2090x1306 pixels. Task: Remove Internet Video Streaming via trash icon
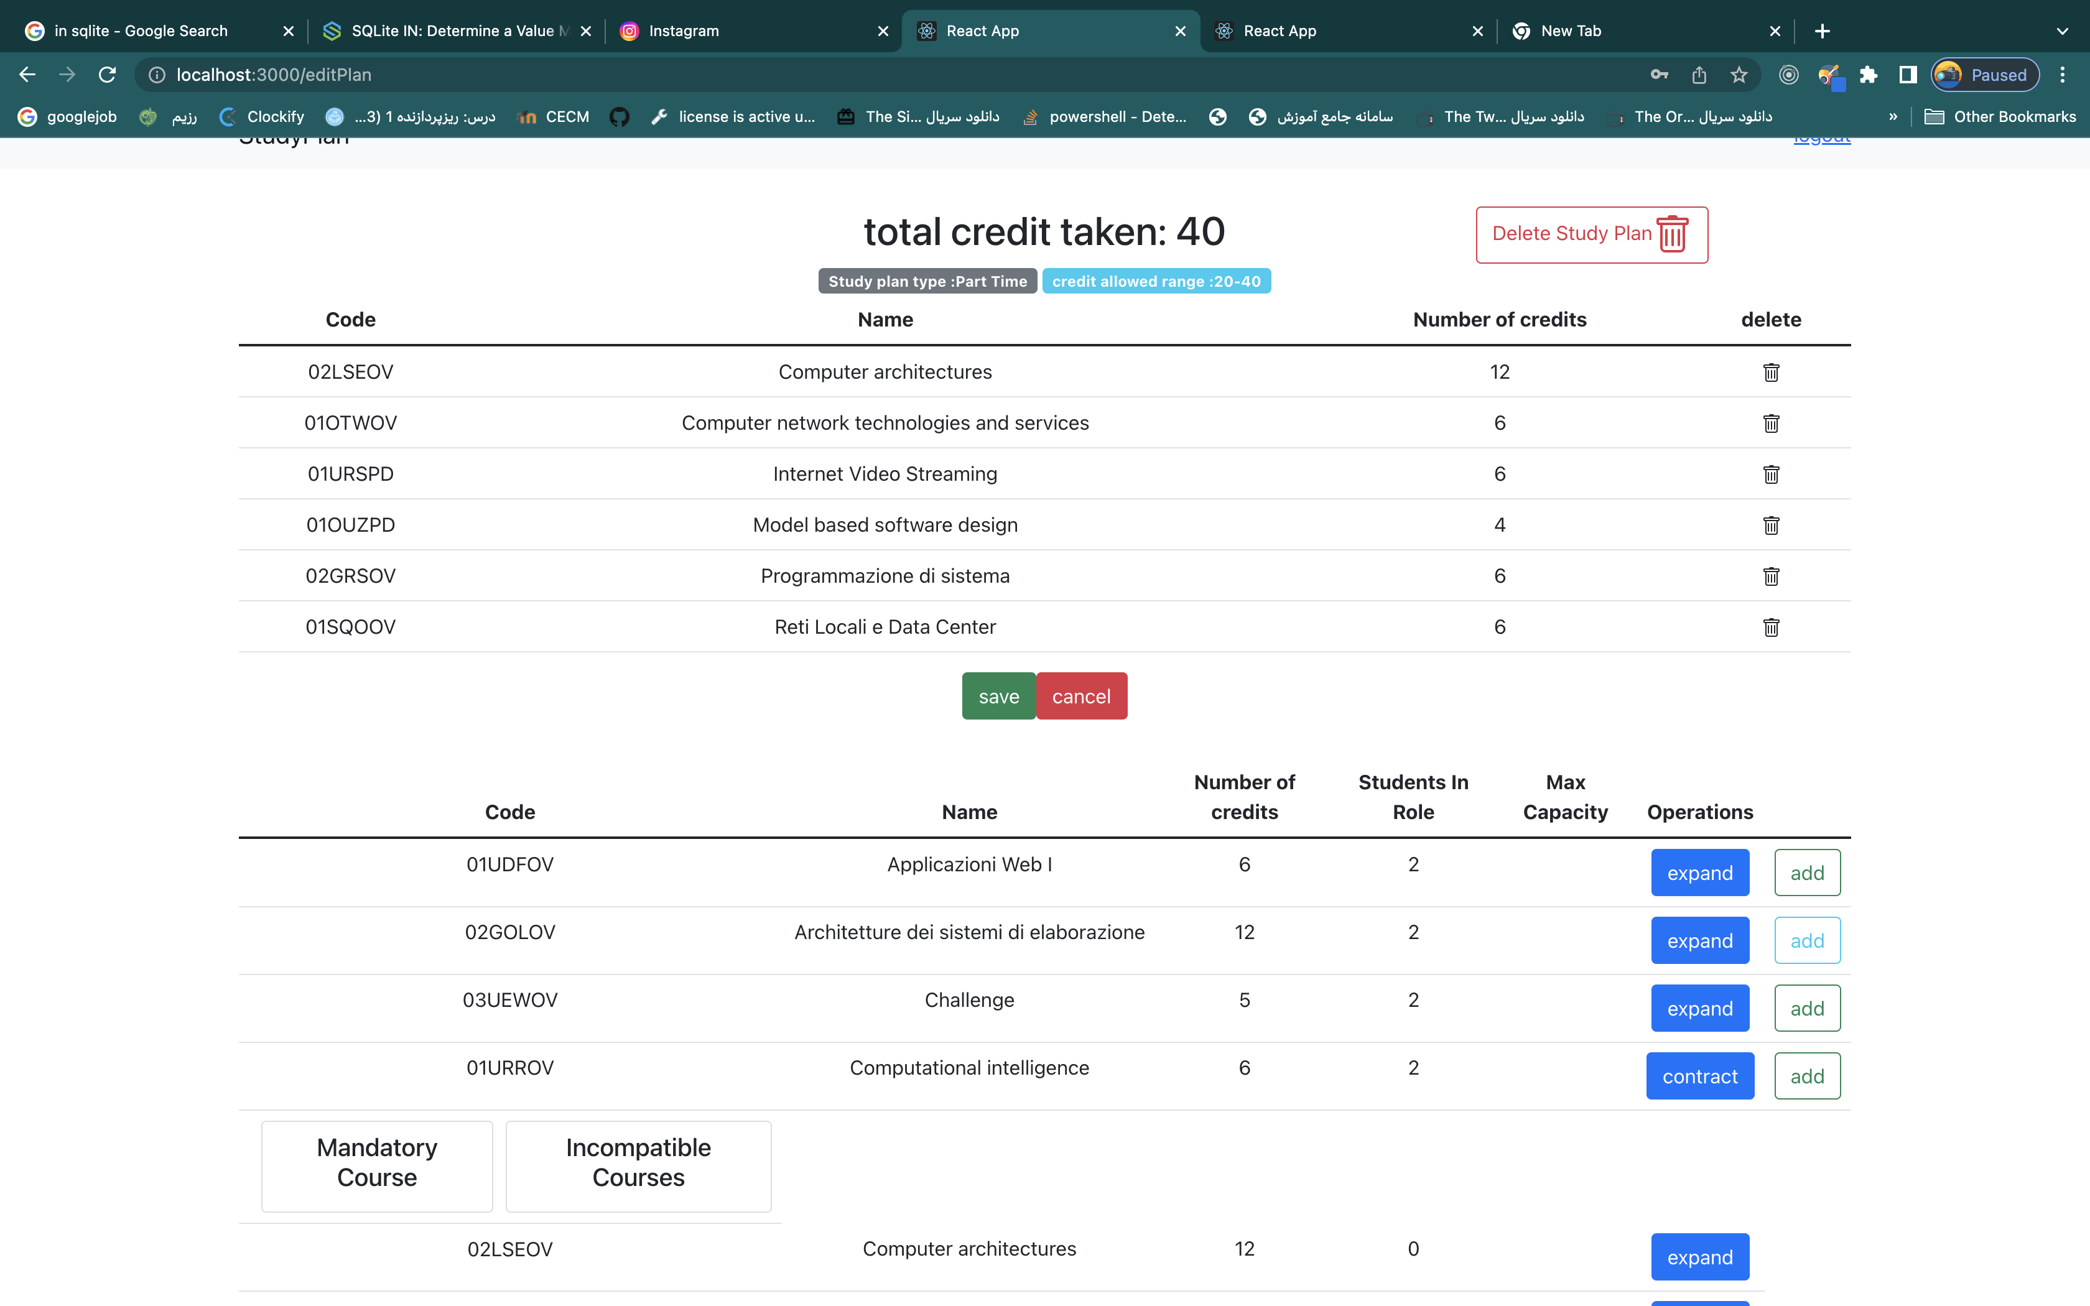click(x=1770, y=474)
